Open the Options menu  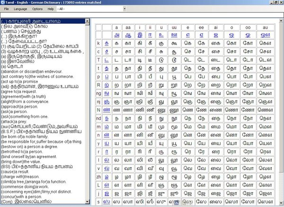click(37, 9)
